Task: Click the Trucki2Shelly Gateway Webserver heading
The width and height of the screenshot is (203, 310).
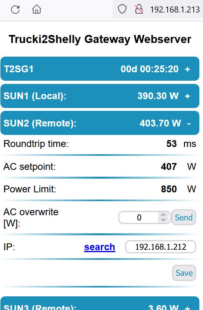Action: tap(100, 39)
